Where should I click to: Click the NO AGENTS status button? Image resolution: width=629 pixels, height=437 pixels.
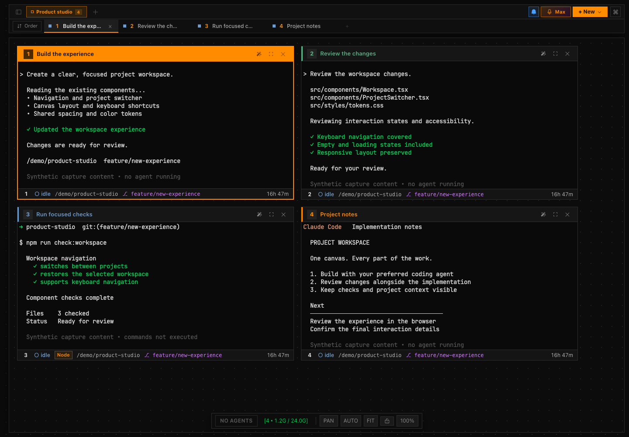point(236,421)
